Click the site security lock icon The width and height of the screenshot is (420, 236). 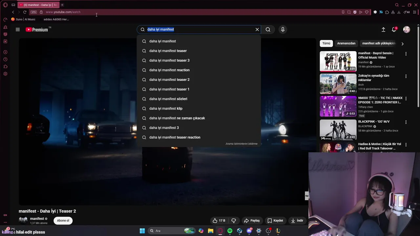(41, 12)
